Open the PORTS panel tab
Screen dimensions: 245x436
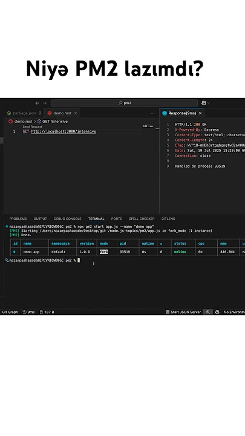pyautogui.click(x=116, y=219)
